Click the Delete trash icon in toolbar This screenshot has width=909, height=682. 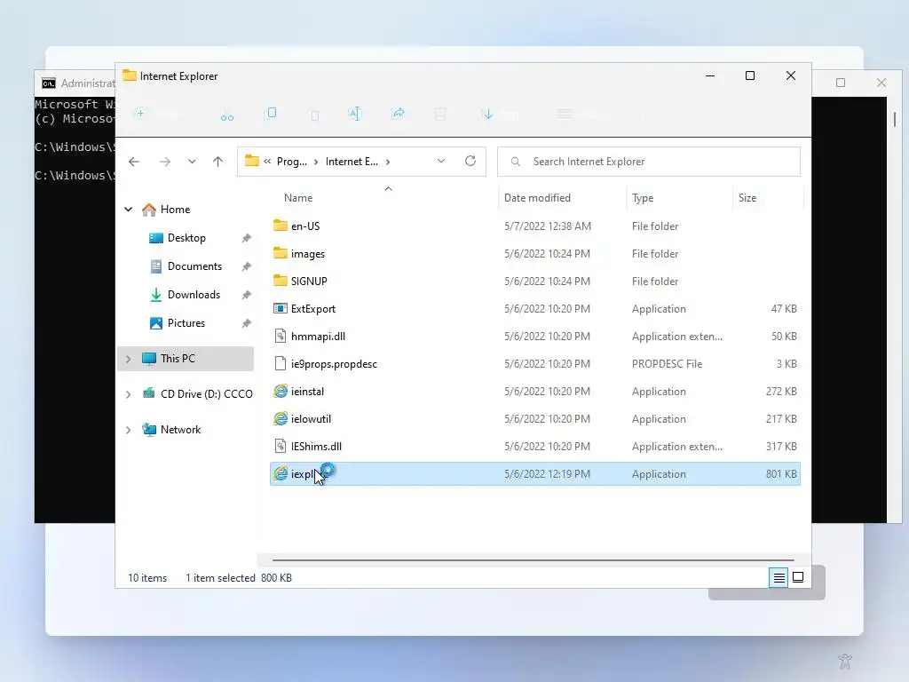point(440,114)
